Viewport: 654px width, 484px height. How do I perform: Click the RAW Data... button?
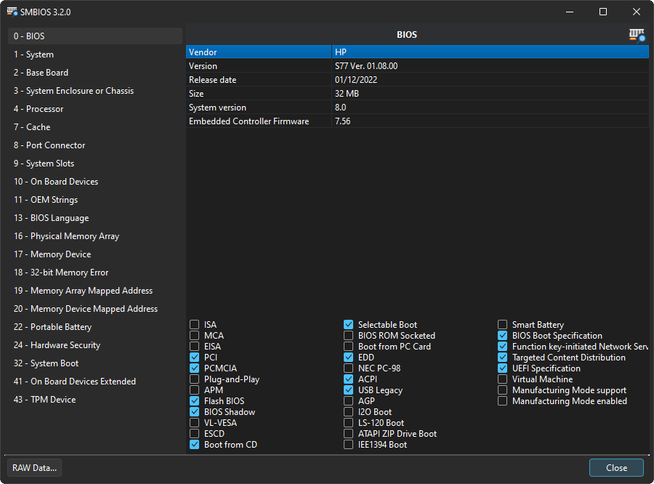pos(35,468)
